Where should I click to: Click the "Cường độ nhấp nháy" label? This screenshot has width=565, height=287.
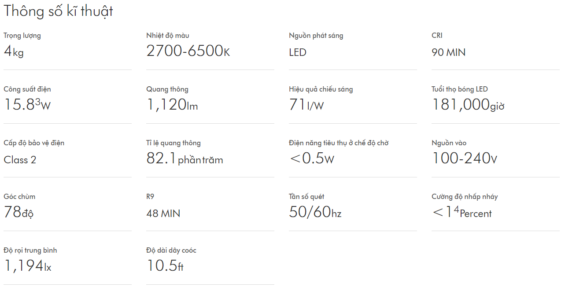465,196
